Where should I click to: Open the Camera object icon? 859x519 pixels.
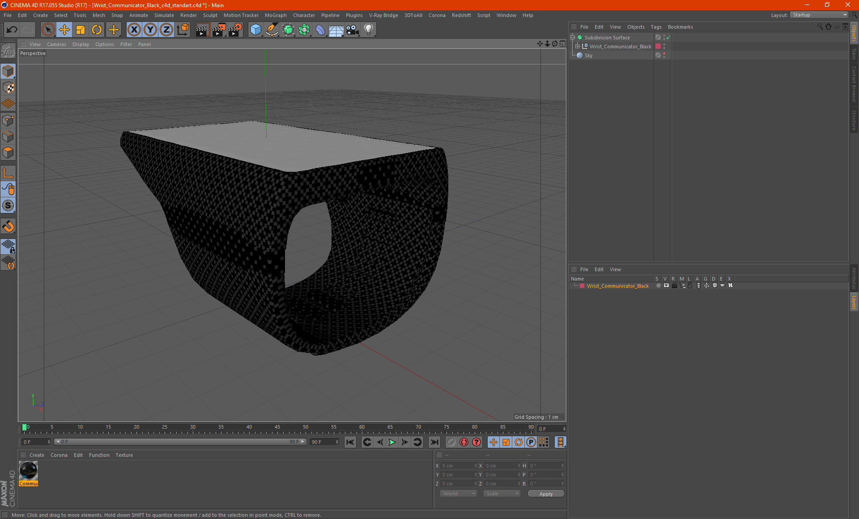pyautogui.click(x=352, y=30)
